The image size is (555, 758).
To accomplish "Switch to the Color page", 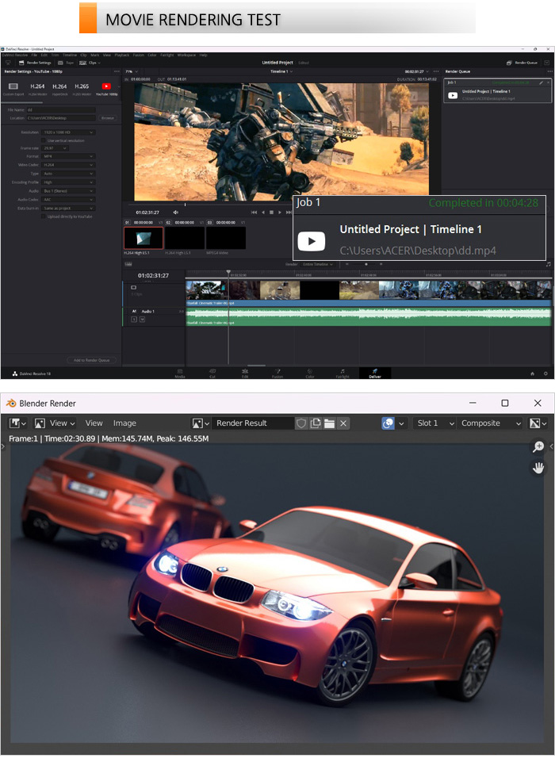I will [310, 373].
